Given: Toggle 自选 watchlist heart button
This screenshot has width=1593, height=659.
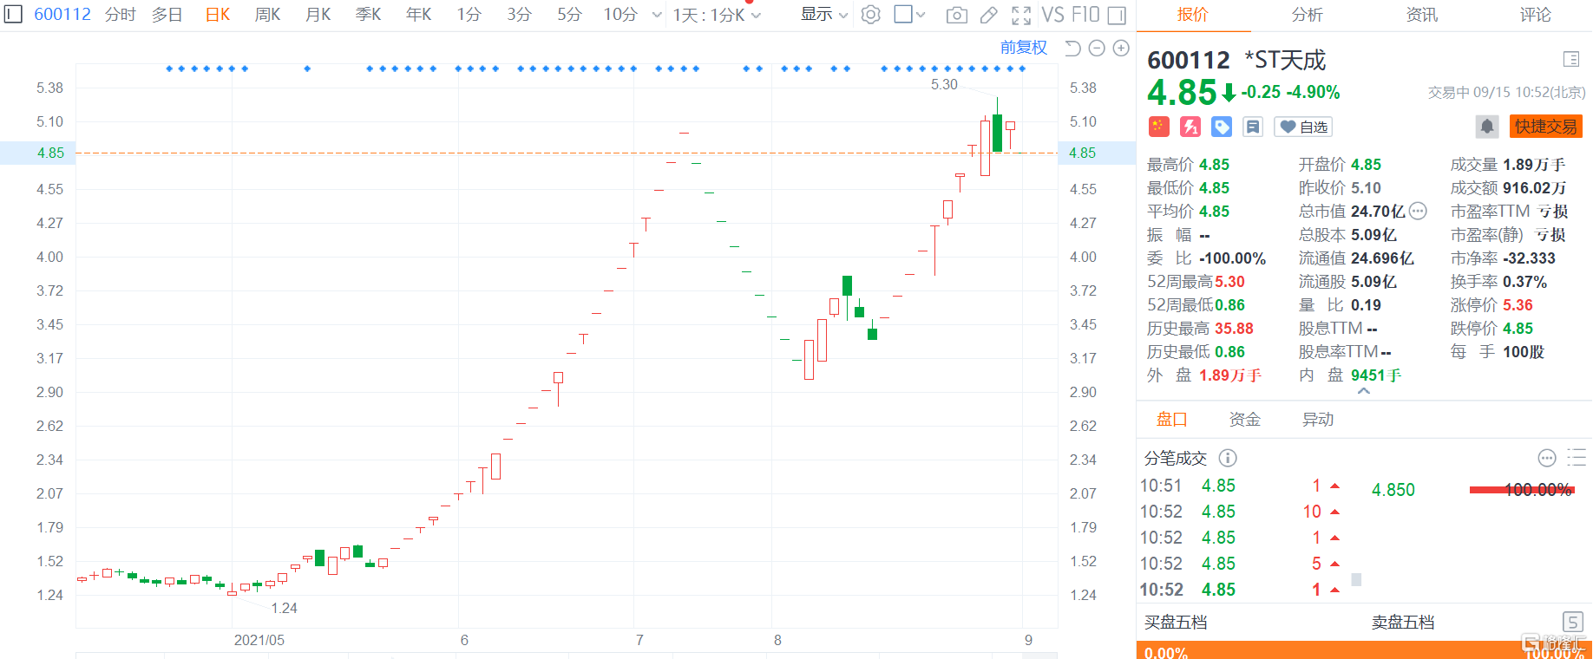Looking at the screenshot, I should [x=1303, y=127].
